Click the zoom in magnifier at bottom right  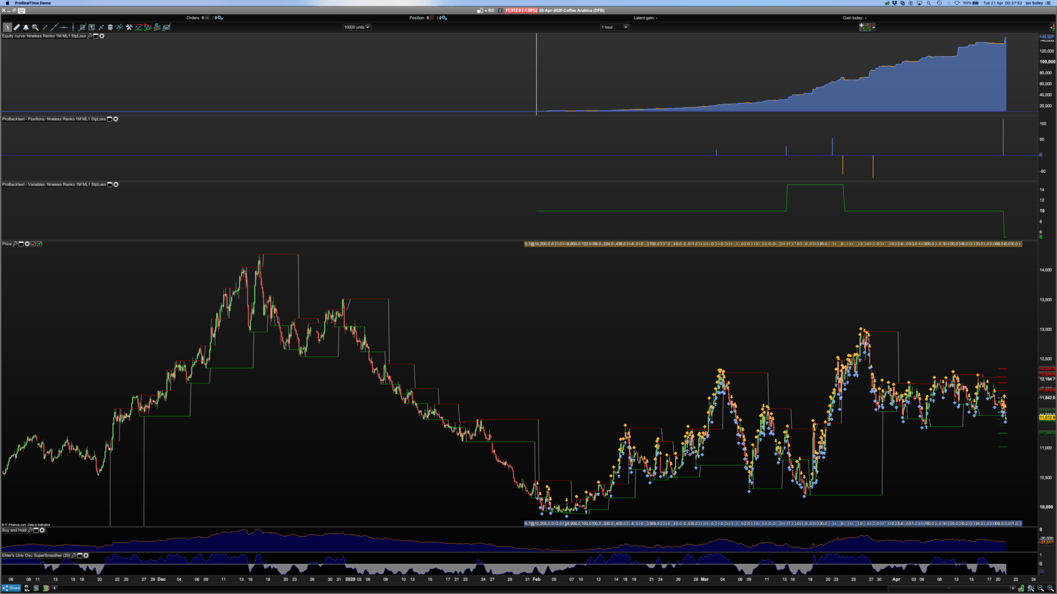(1050, 588)
